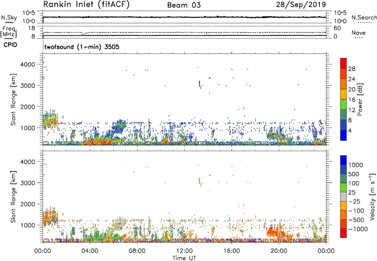Select the '25' Velocity colorbar label
377x261 pixels.
[x=352, y=193]
